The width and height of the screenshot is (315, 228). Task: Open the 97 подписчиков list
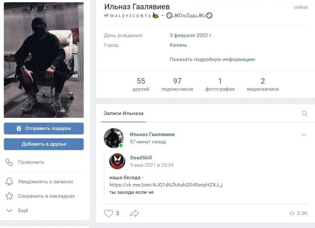(x=177, y=85)
